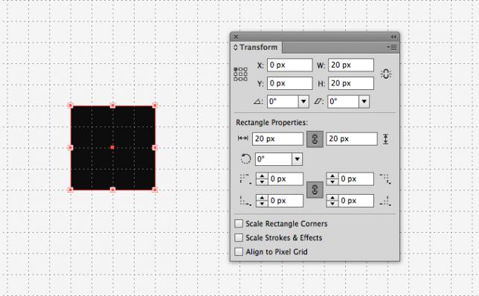Select the Transform panel tab
This screenshot has width=479, height=296.
[x=256, y=48]
